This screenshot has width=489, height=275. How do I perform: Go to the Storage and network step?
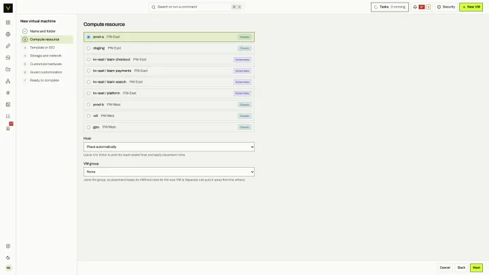47,56
